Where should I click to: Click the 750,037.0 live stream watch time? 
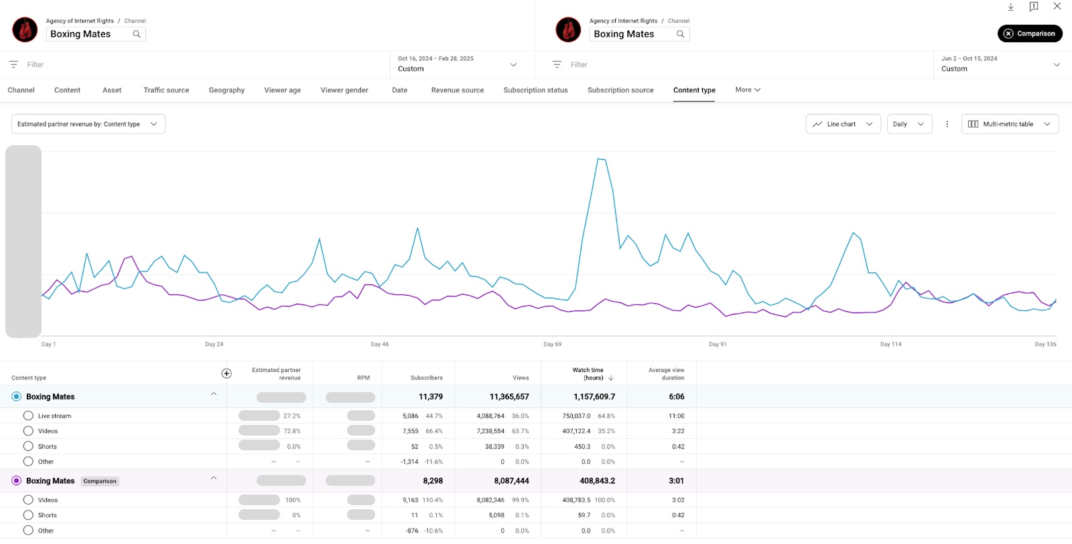[576, 416]
